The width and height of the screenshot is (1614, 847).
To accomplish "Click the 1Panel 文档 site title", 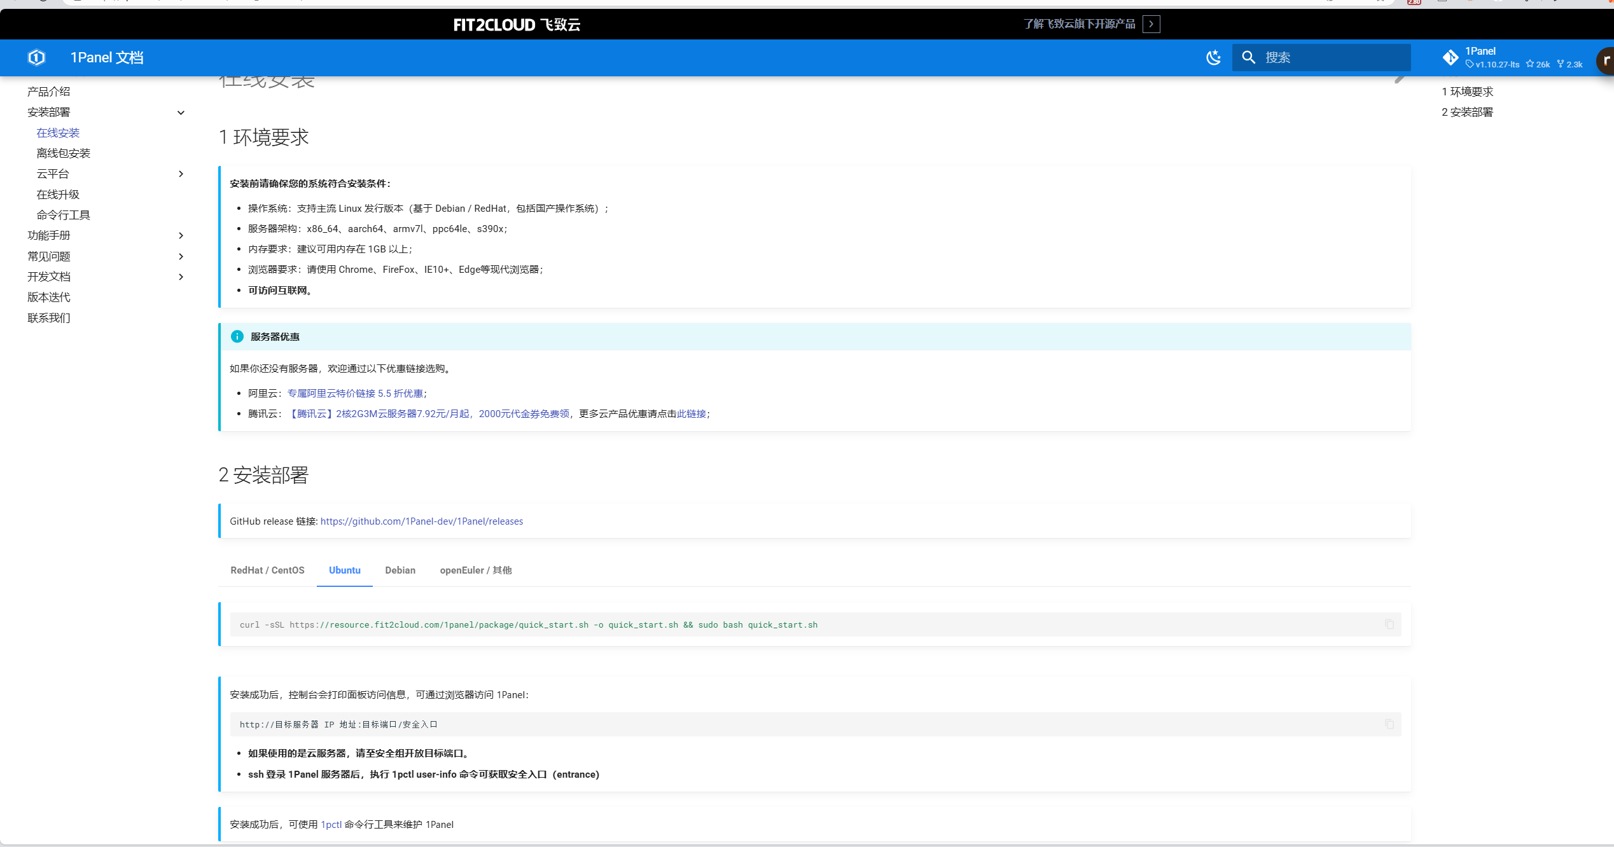I will [107, 58].
